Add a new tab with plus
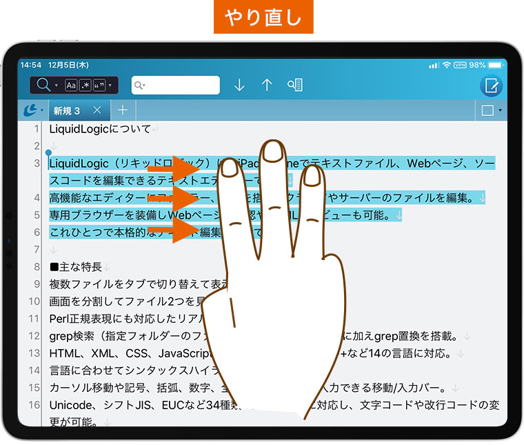524x445 pixels. [x=123, y=110]
